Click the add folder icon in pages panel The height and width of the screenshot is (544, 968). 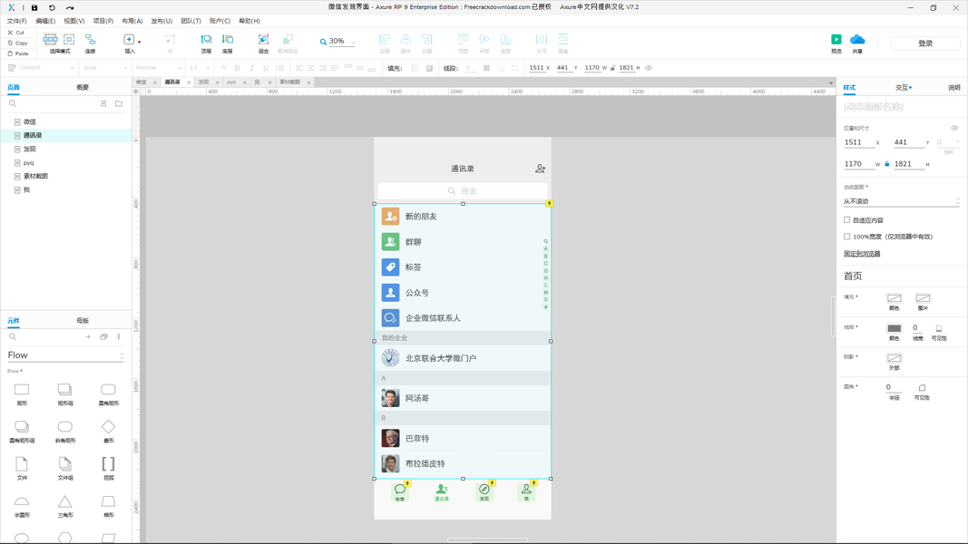(119, 103)
